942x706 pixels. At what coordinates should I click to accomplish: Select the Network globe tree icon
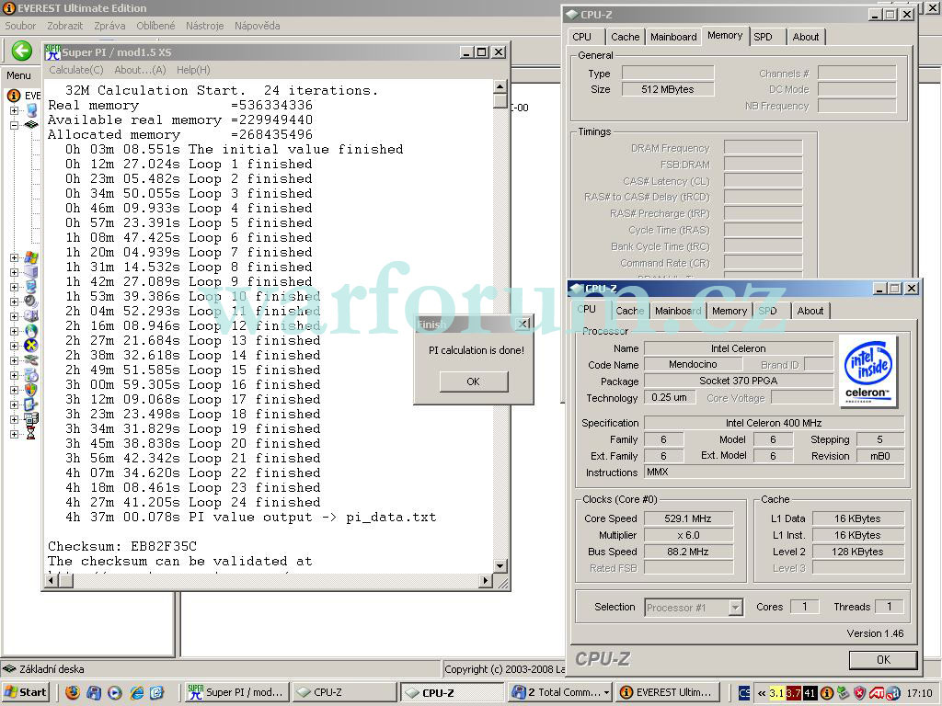pos(31,331)
